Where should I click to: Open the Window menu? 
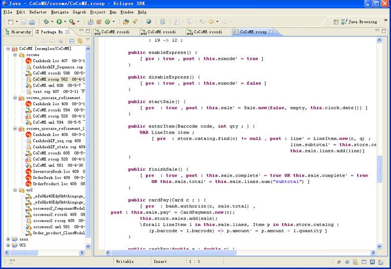pyautogui.click(x=127, y=12)
